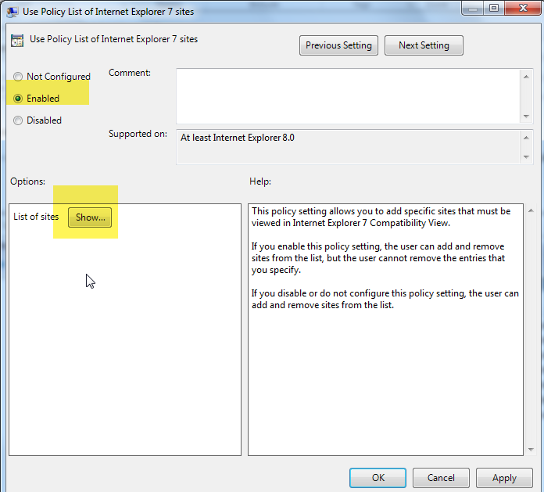Screen dimensions: 544x492
Task: Click the policy setting icon beside heading
Action: click(17, 41)
